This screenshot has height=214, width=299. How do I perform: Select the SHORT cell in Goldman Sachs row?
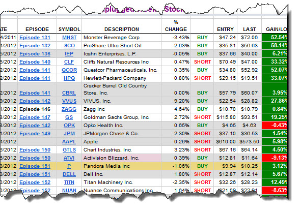[202, 117]
